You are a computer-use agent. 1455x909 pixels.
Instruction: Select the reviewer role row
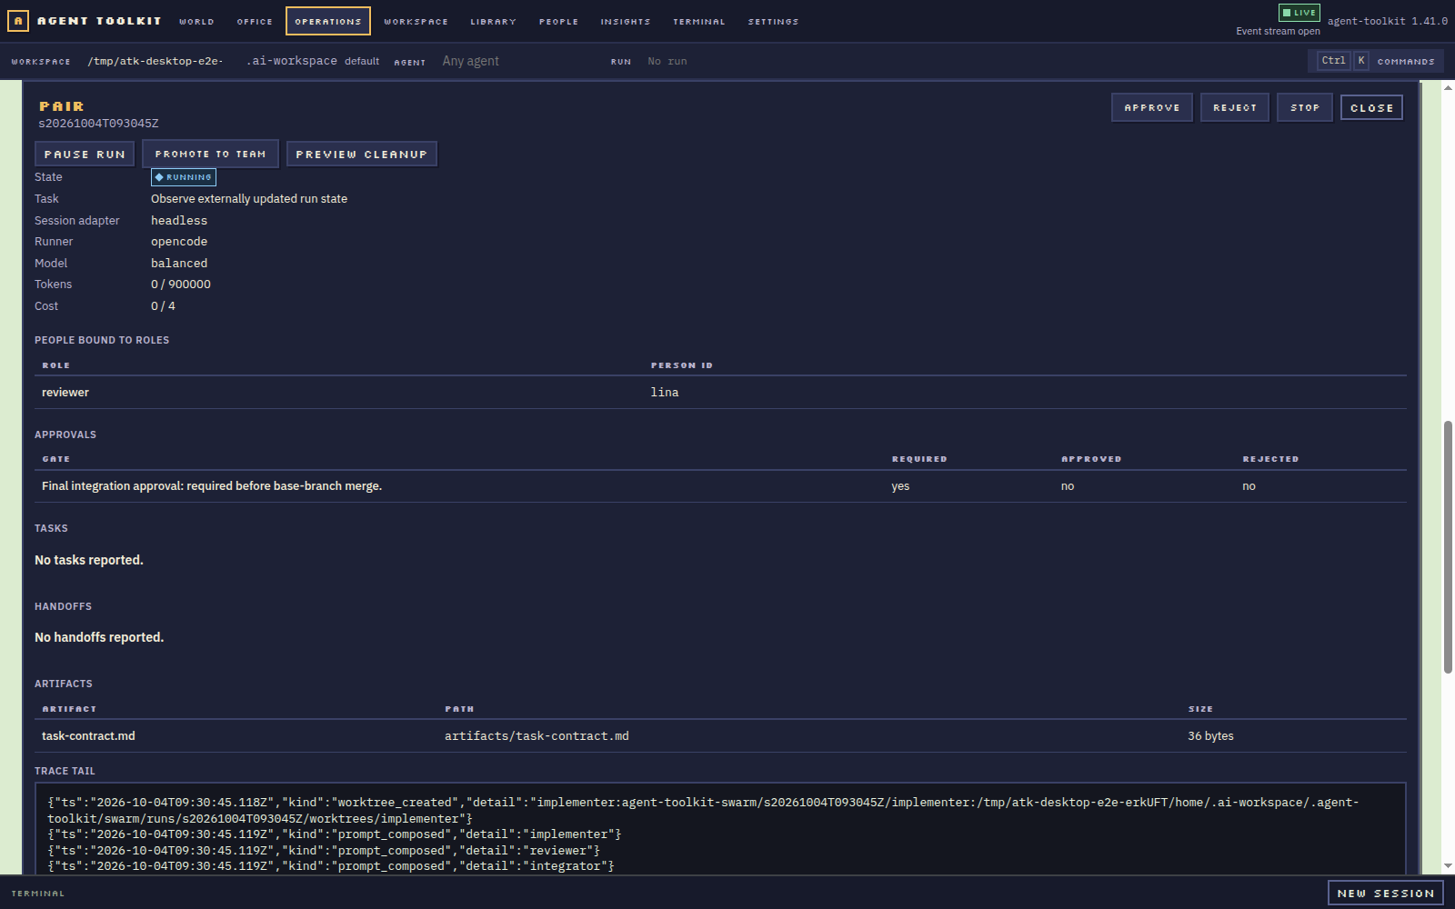click(x=720, y=393)
